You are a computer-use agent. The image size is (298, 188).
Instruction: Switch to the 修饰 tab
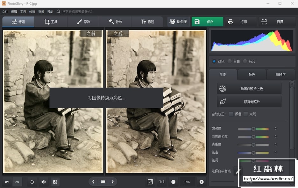(83, 22)
